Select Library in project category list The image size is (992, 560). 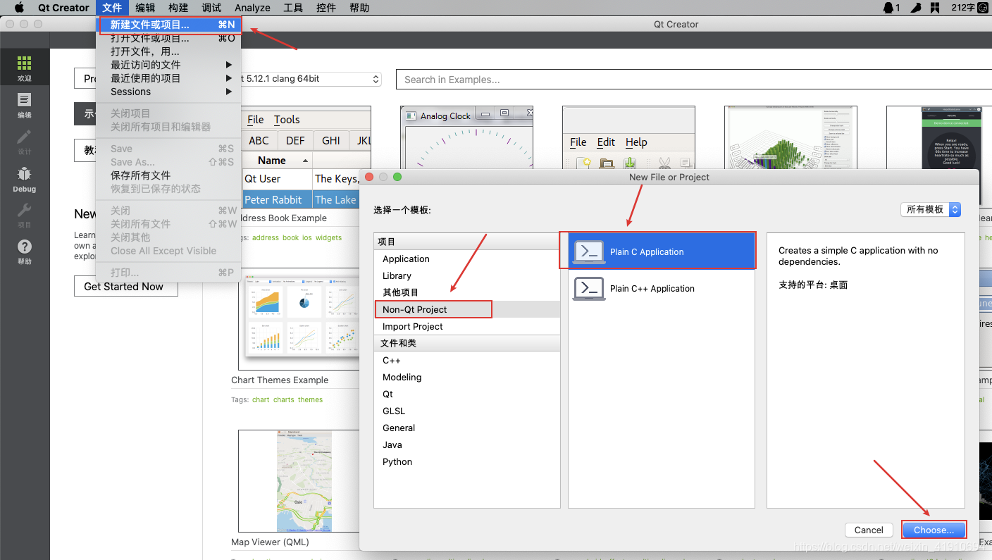point(467,275)
